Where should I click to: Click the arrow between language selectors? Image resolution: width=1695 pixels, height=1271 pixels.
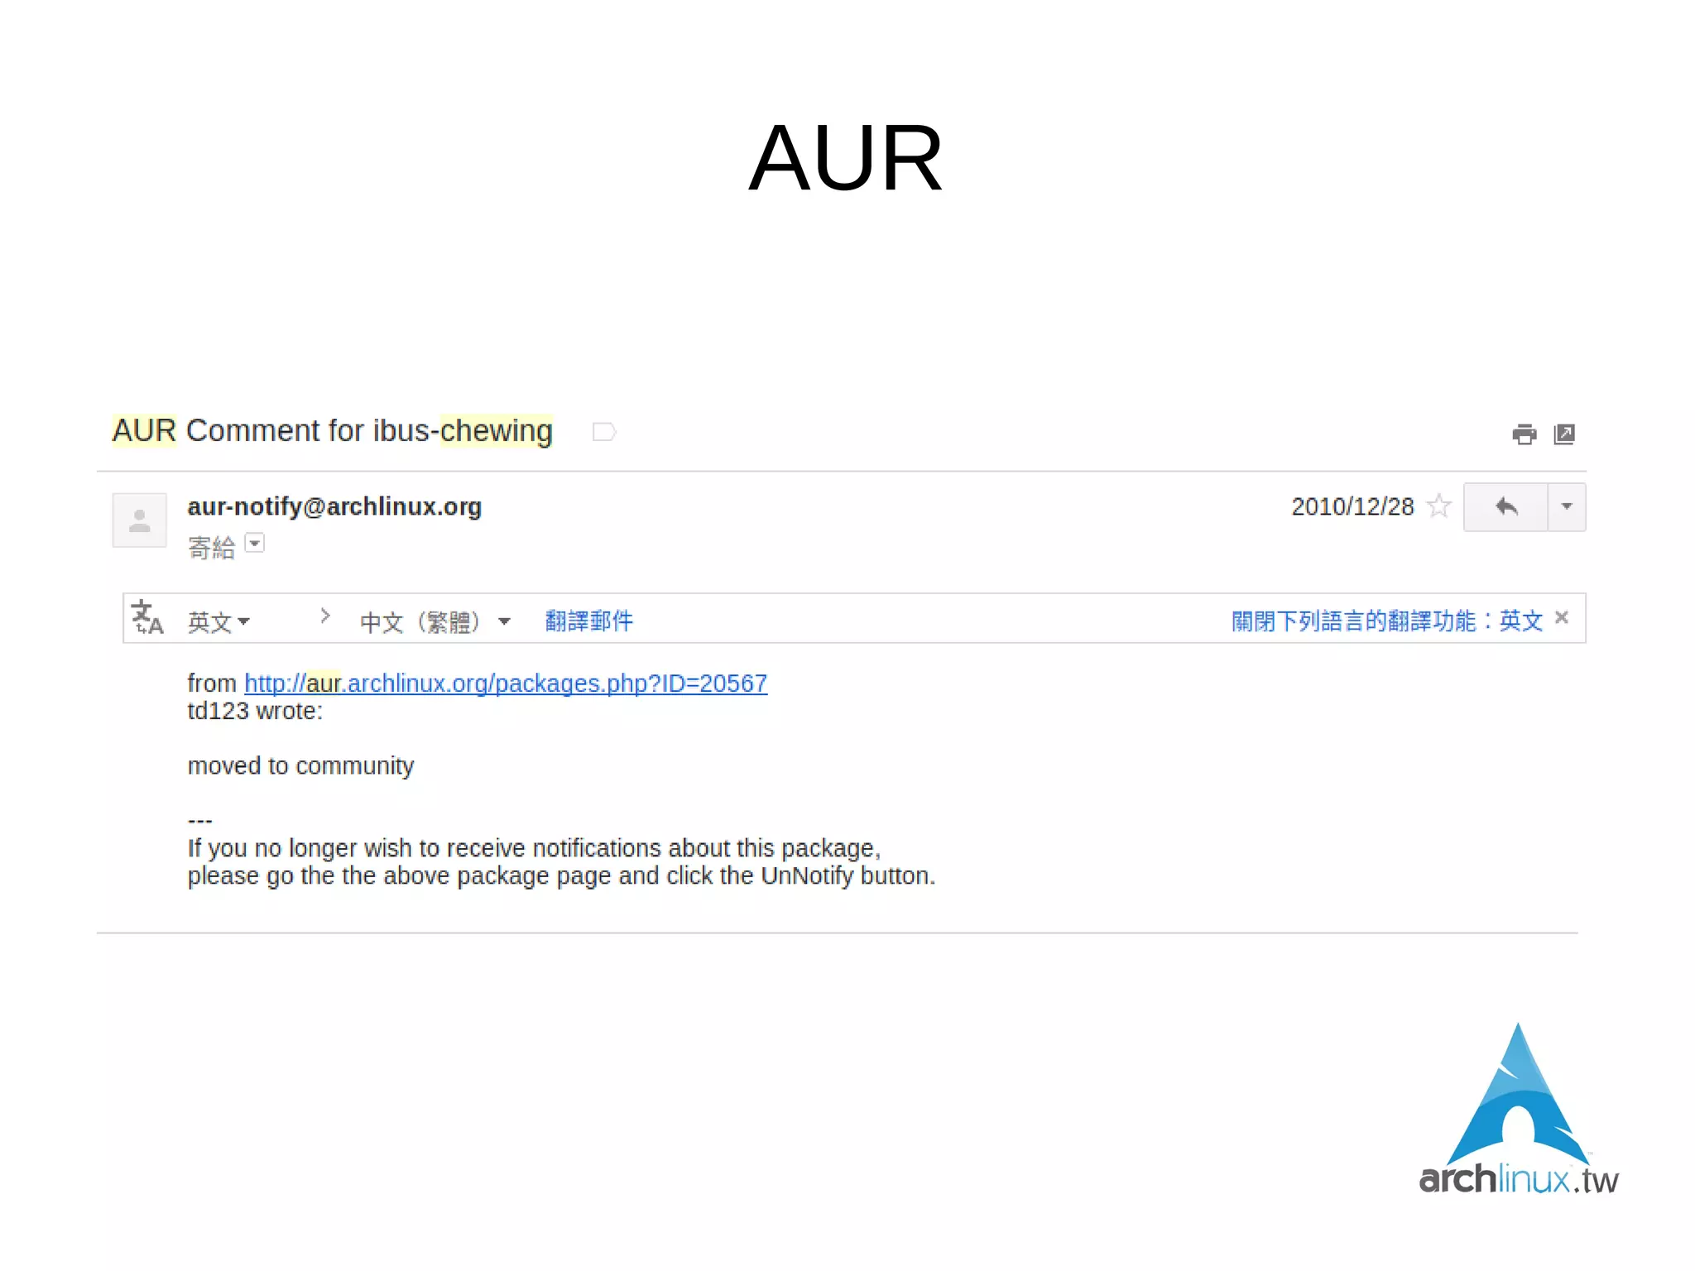[325, 616]
